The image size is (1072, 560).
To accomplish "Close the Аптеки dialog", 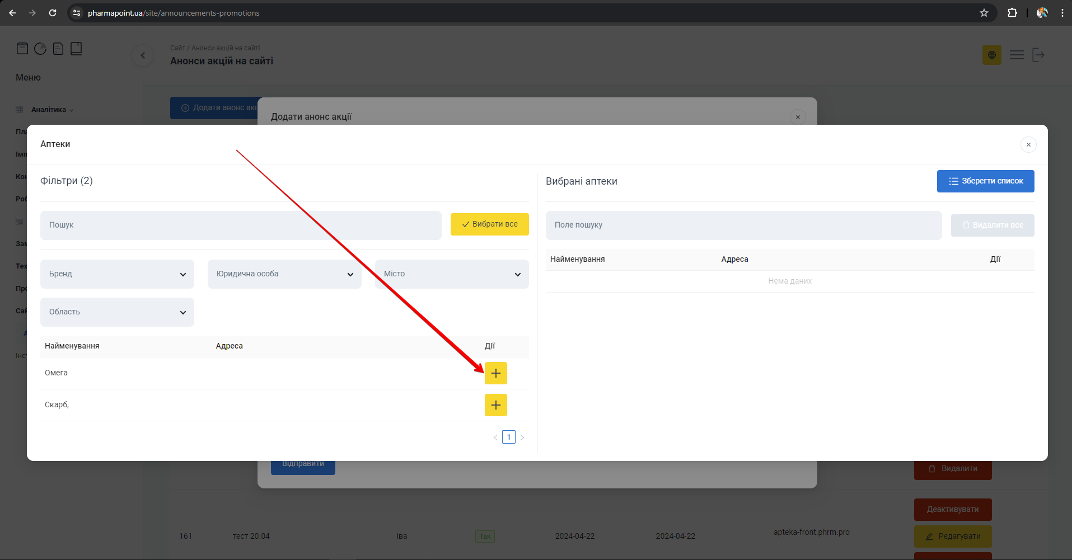I will coord(1028,145).
